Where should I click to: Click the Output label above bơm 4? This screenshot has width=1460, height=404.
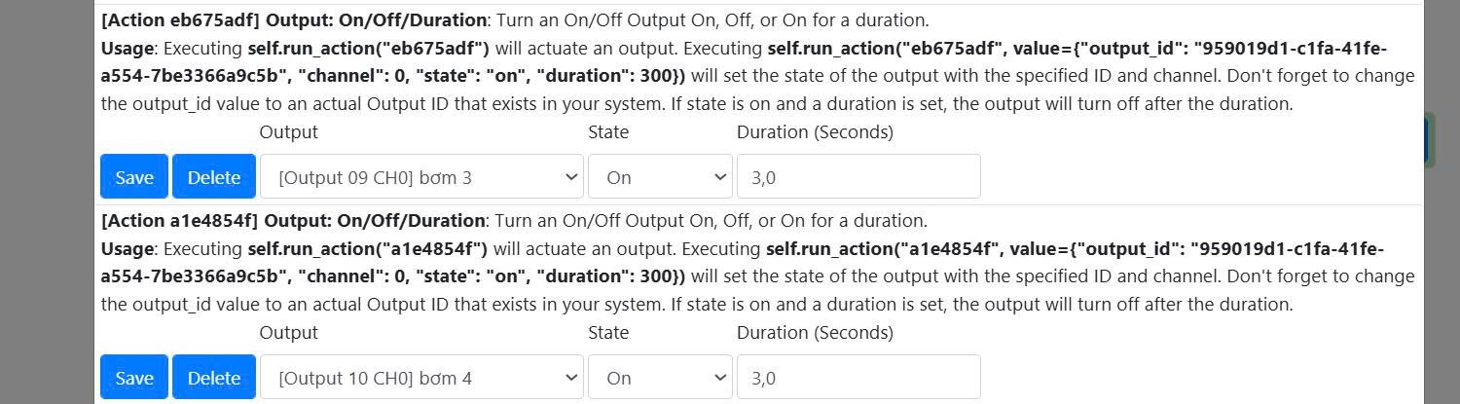(288, 333)
